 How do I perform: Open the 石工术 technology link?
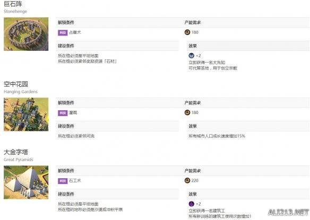[75, 181]
